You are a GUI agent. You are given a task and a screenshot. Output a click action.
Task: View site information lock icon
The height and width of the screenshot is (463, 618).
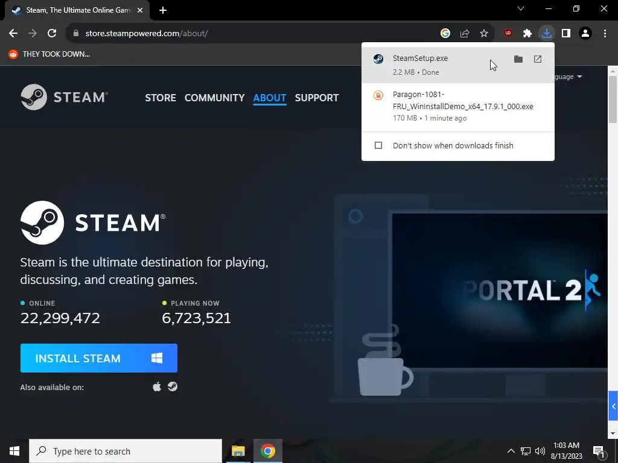click(76, 34)
